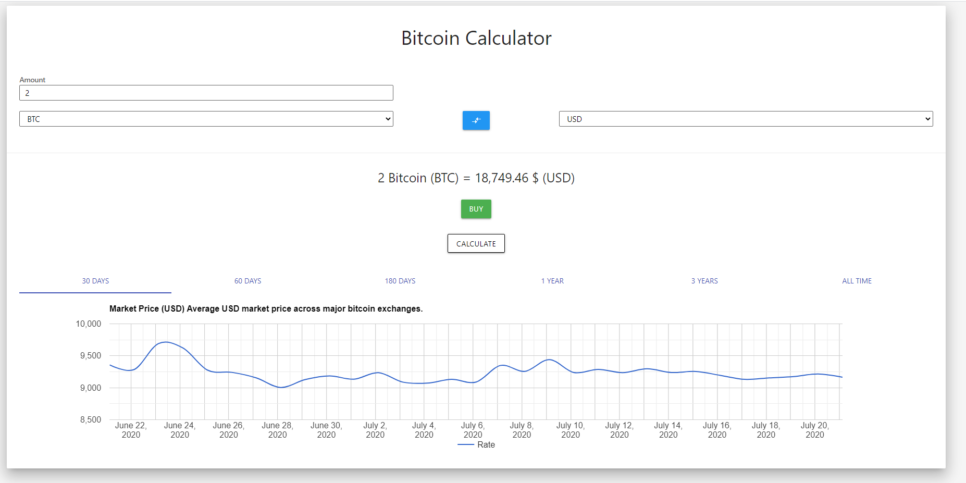
Task: Show the 3 YEARS price history
Action: [704, 281]
